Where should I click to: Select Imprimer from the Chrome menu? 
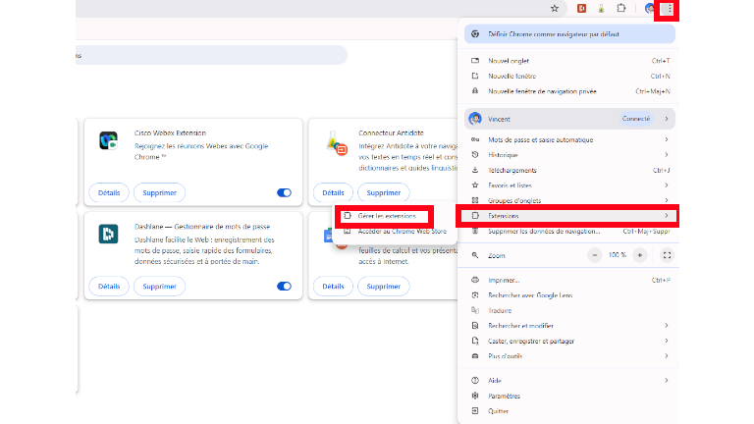569,280
